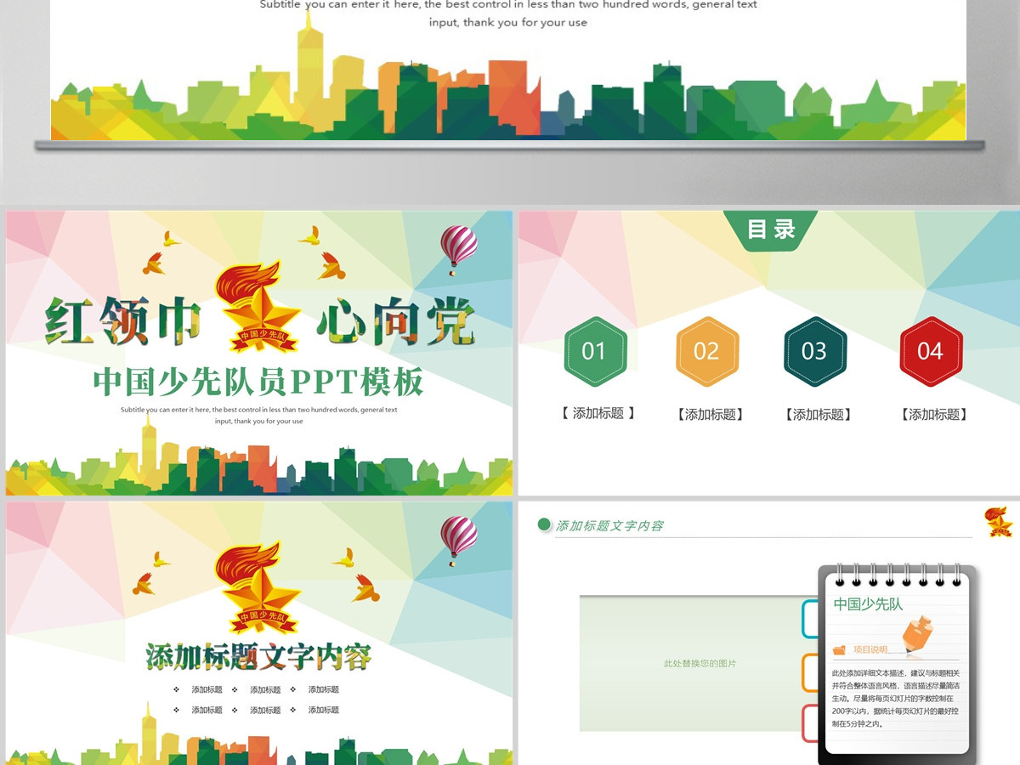The height and width of the screenshot is (765, 1020).
Task: Open the 目录 contents slide thumbnail
Action: pos(771,353)
